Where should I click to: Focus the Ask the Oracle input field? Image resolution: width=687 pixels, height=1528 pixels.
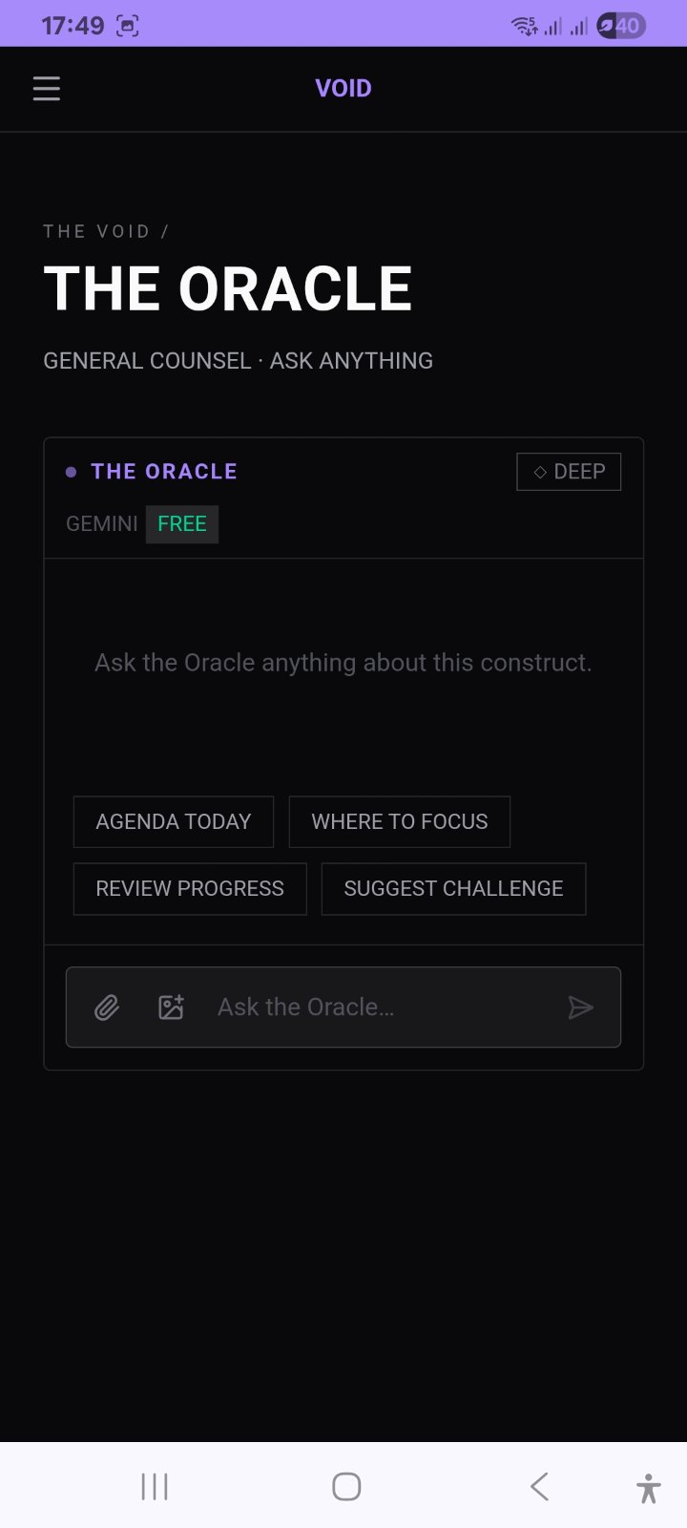382,1008
